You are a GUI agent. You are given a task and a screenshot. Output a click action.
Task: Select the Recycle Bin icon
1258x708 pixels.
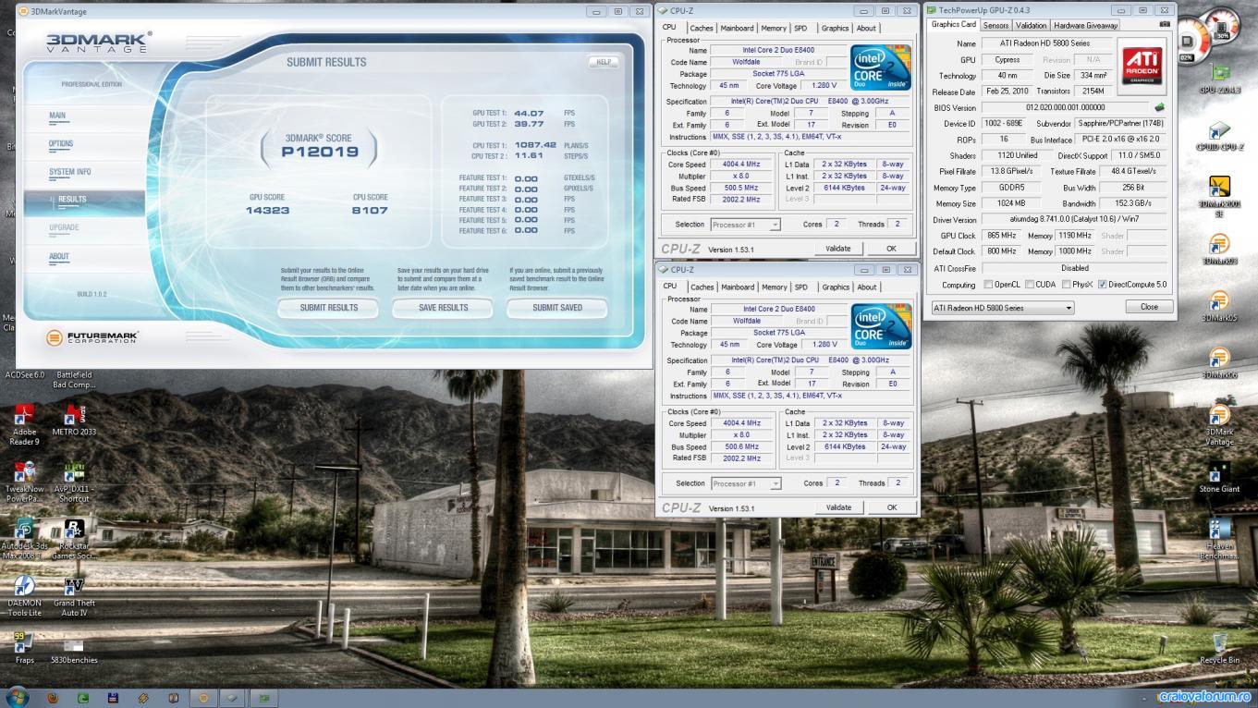point(1219,648)
